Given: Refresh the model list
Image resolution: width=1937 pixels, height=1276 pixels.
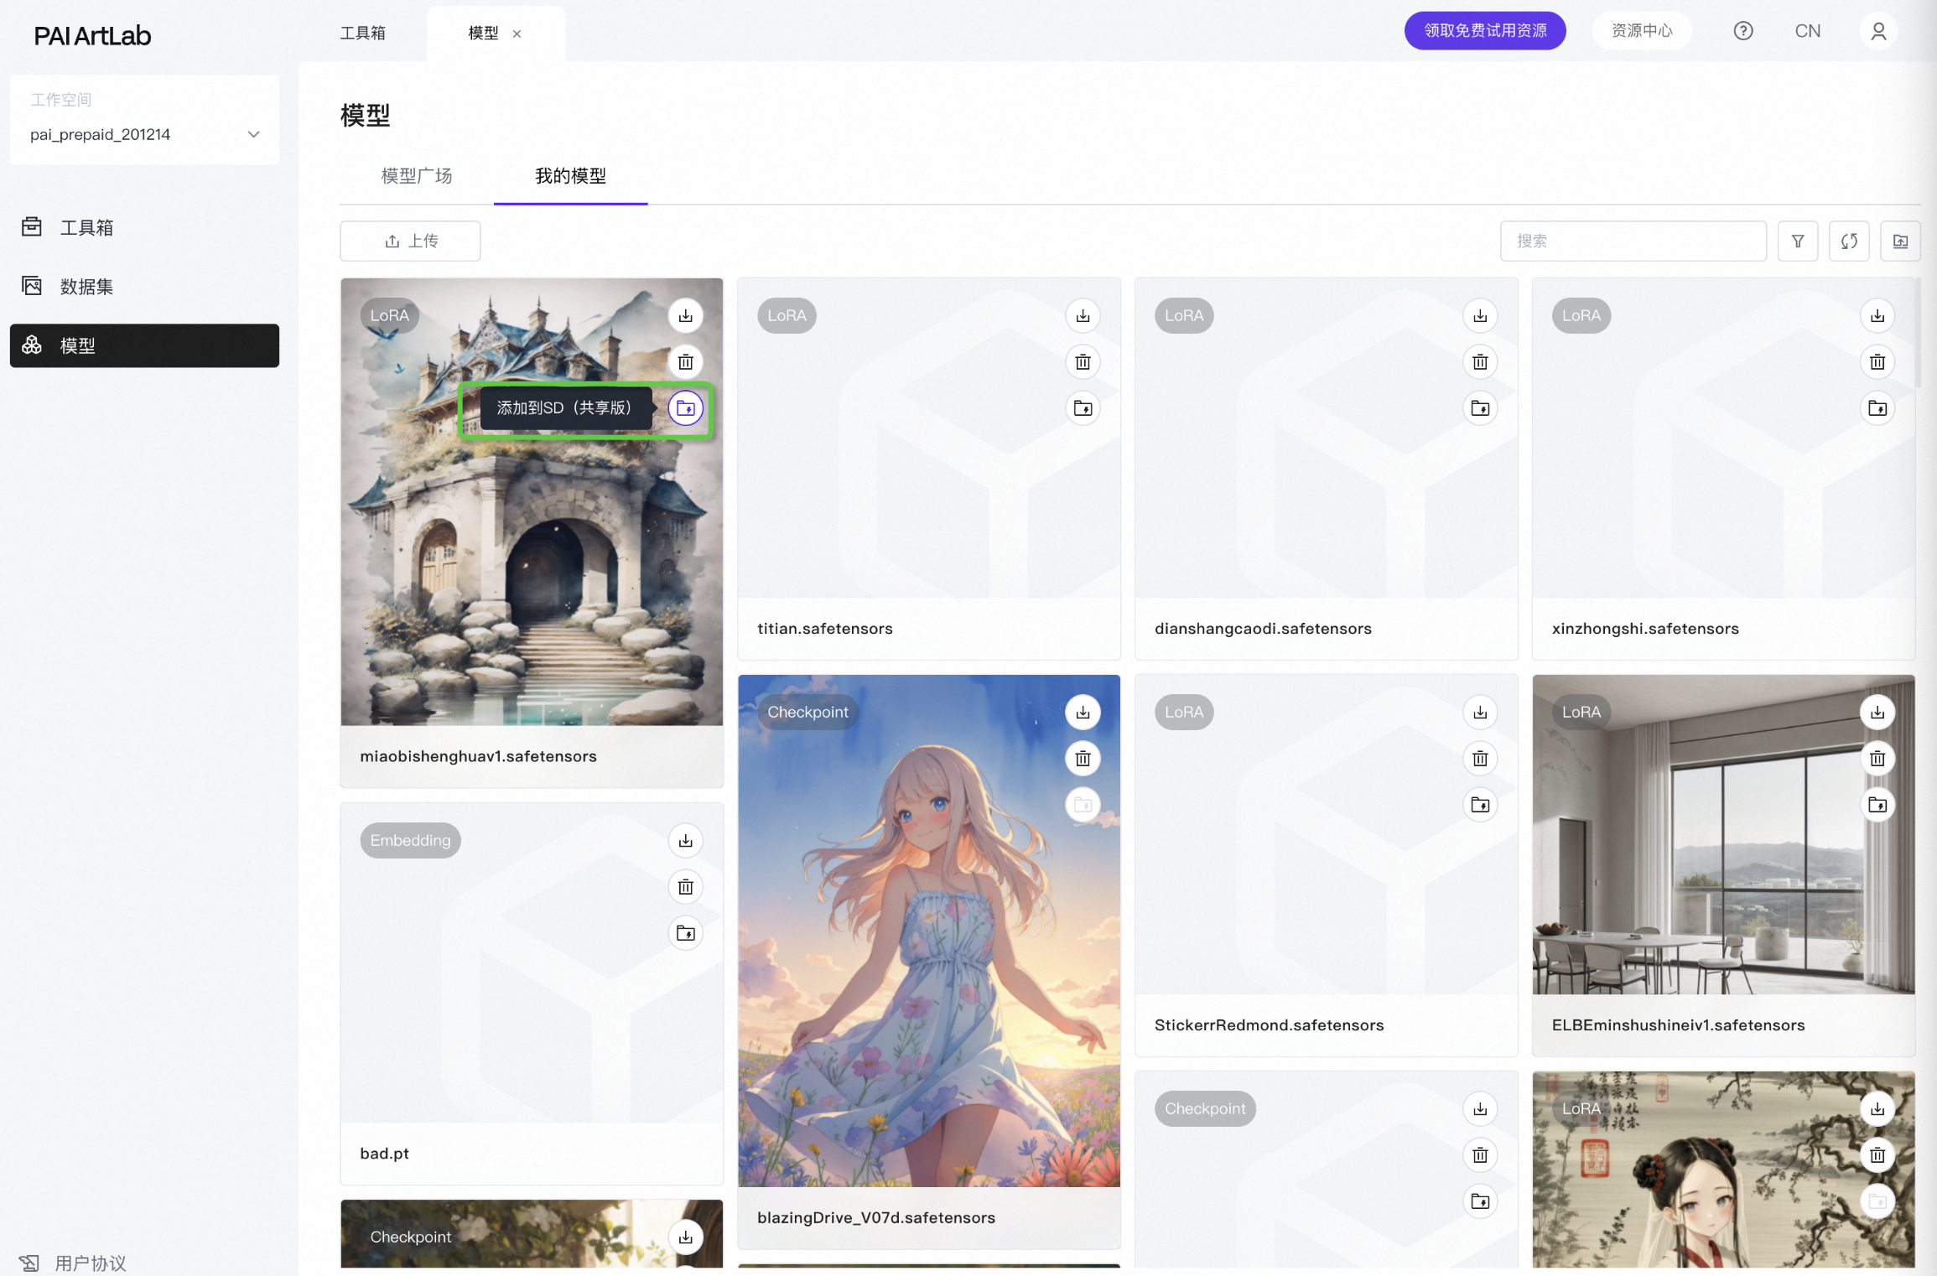Looking at the screenshot, I should pyautogui.click(x=1848, y=241).
